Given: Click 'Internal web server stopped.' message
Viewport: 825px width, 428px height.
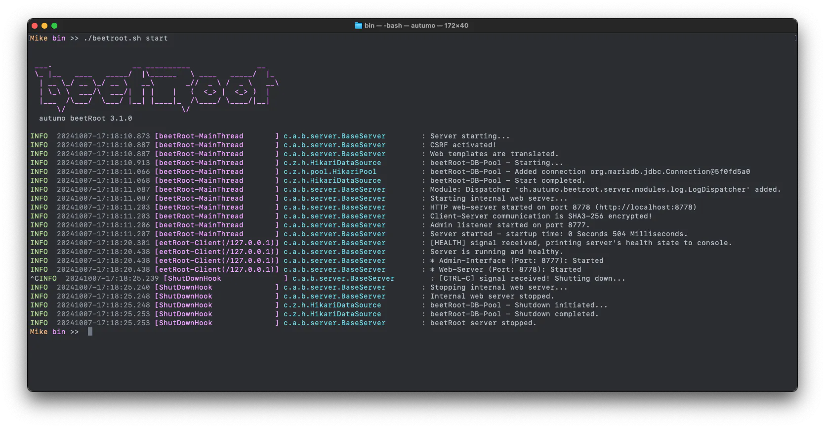Looking at the screenshot, I should pos(492,296).
